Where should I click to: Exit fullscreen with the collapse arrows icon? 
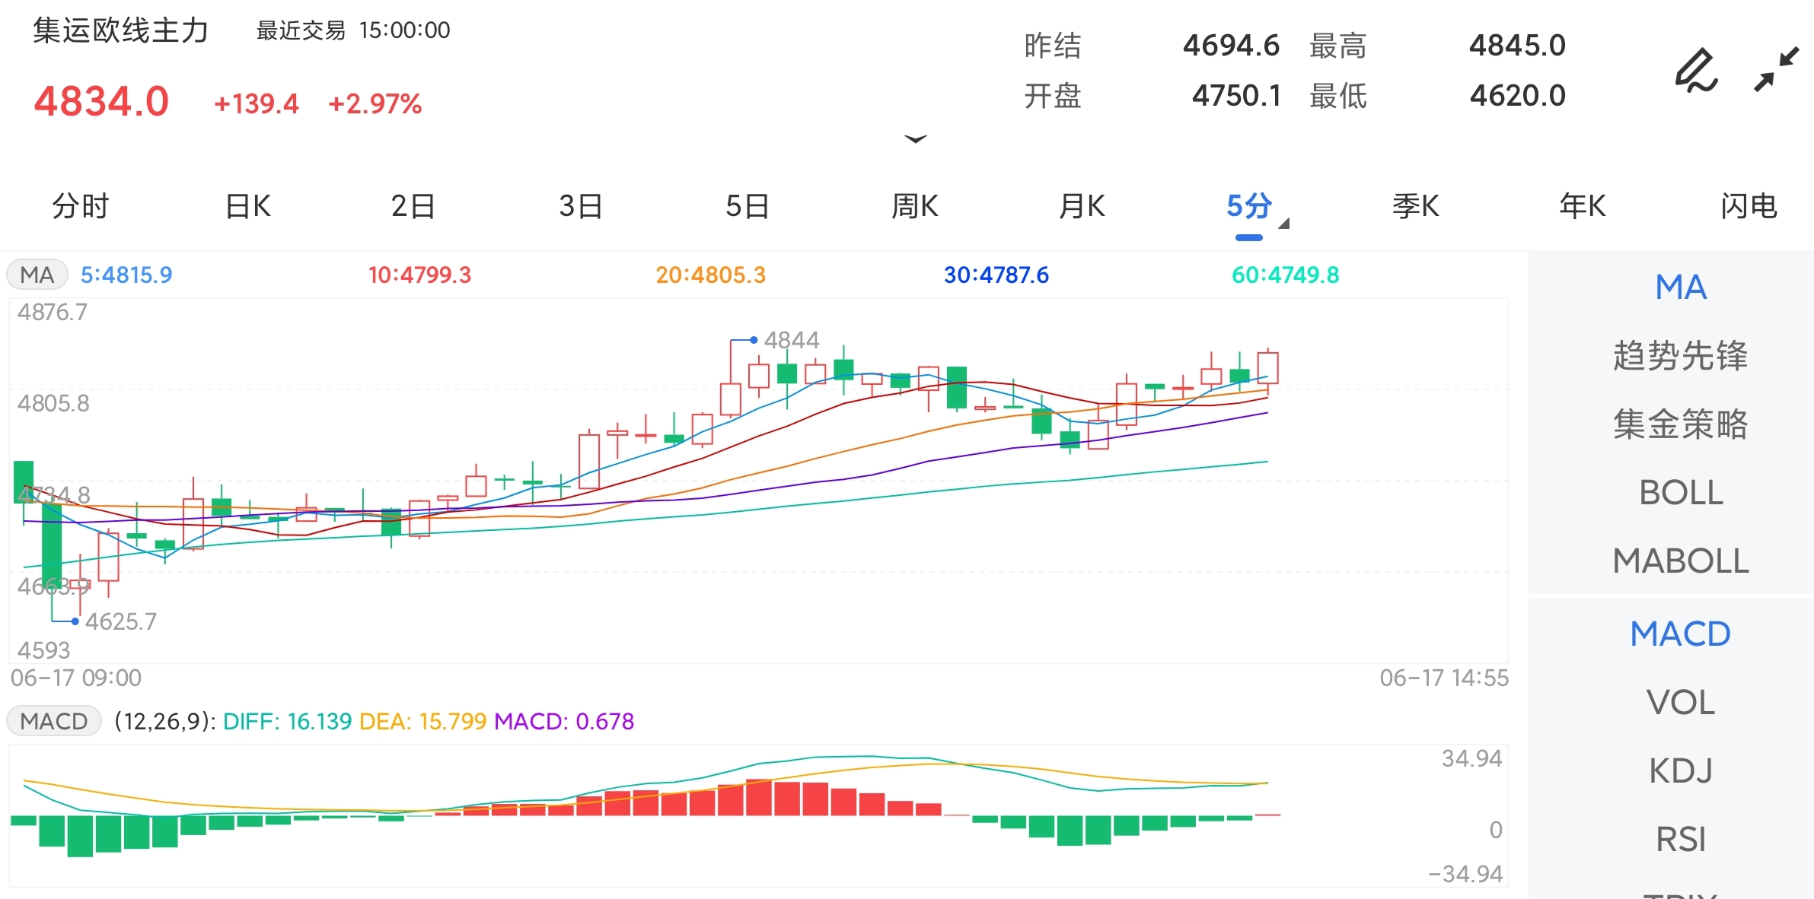coord(1776,69)
